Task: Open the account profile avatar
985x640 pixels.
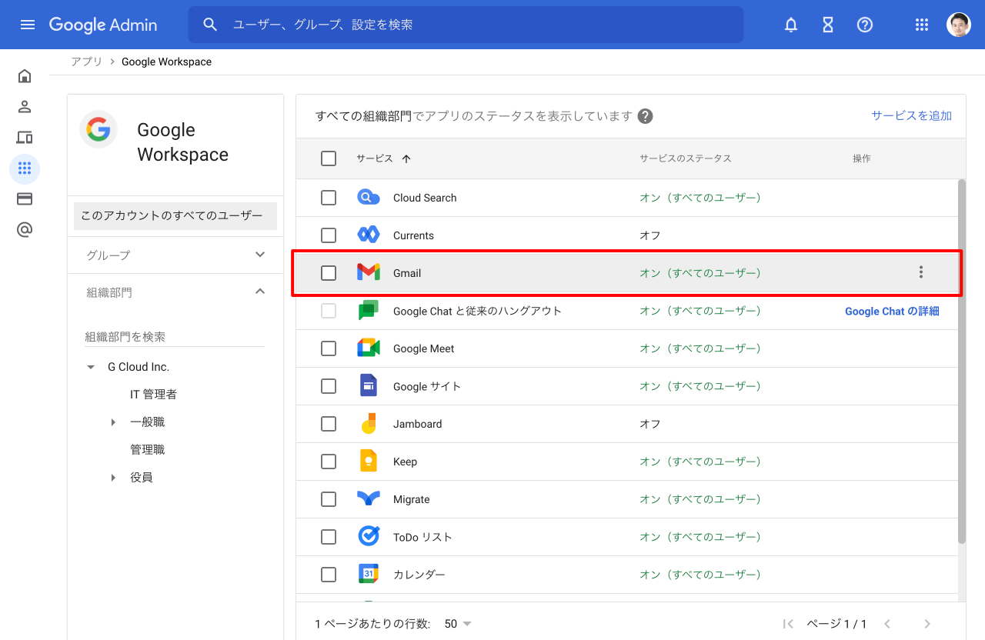Action: 959,25
